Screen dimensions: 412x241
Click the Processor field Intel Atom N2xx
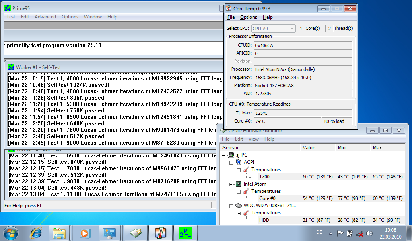pyautogui.click(x=303, y=69)
